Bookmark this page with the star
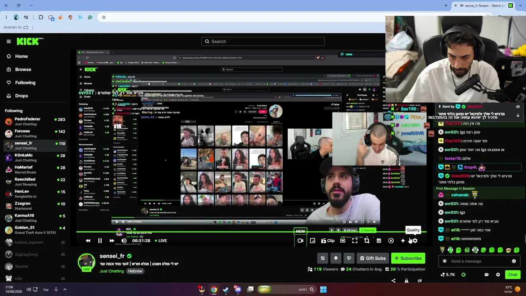Image resolution: width=526 pixels, height=296 pixels. click(x=104, y=17)
